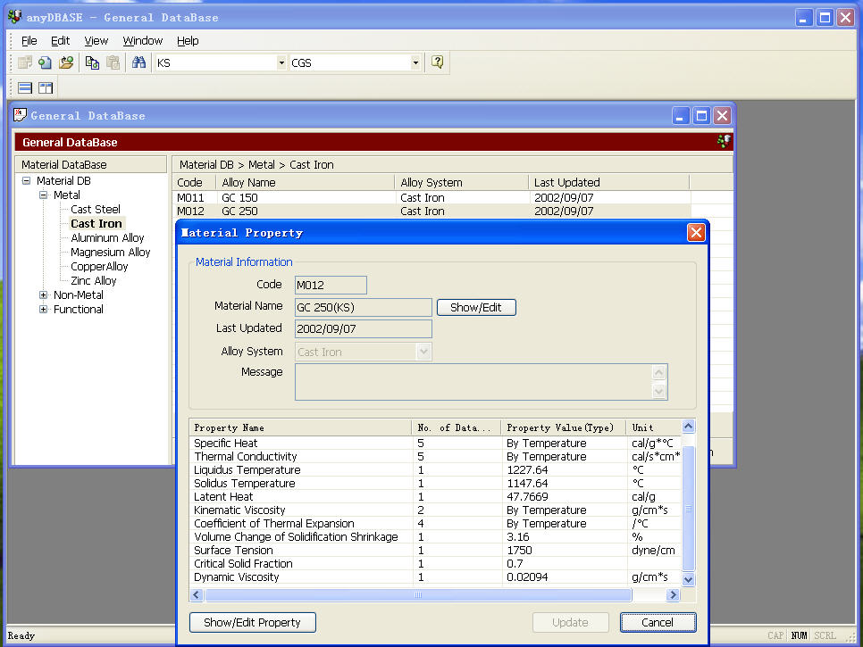Click the Last Updated column header

[608, 183]
